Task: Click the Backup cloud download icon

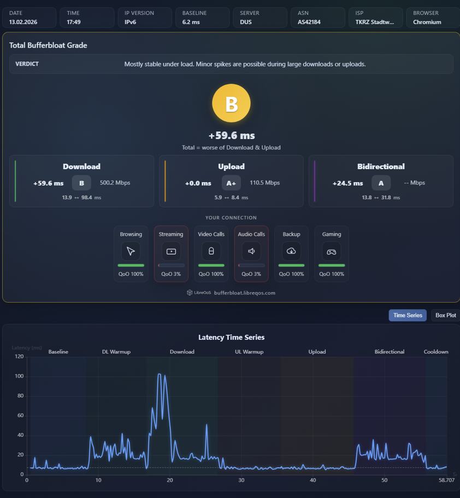Action: point(291,251)
